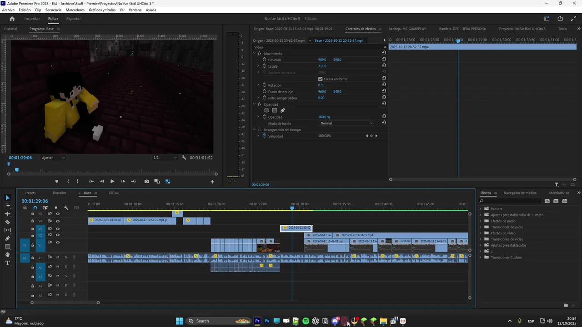Open the Importar workspace

(32, 19)
